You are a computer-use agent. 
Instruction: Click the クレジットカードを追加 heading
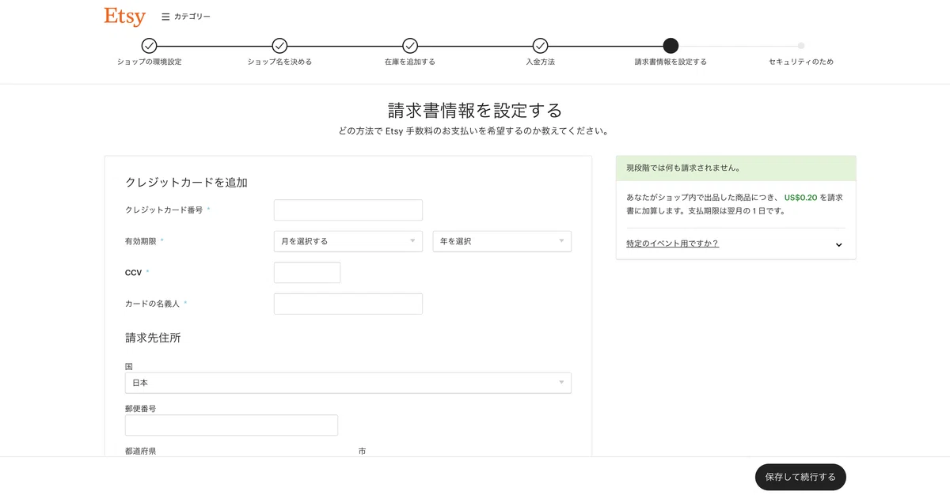coord(186,182)
